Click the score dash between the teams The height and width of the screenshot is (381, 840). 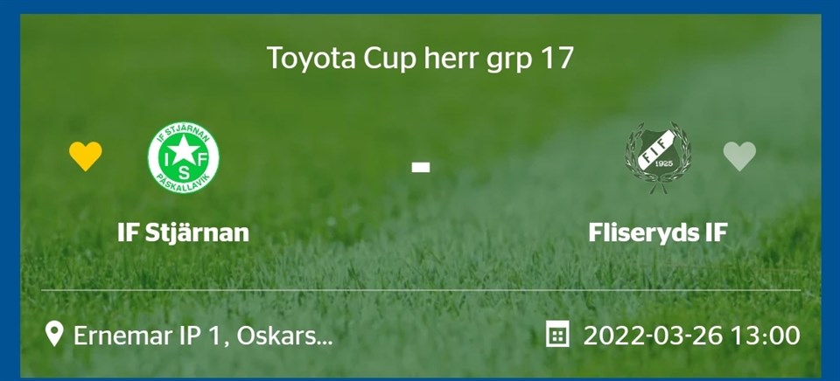(421, 165)
